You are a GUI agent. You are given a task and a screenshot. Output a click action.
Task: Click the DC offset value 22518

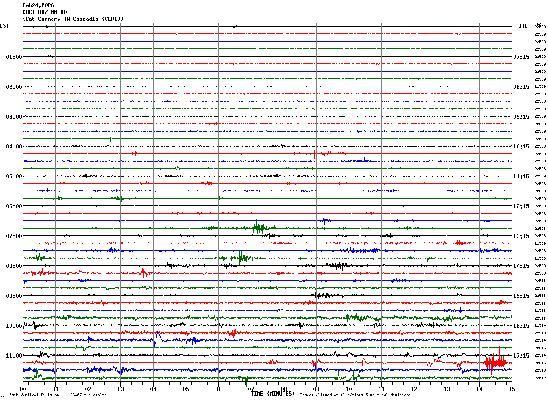[540, 371]
